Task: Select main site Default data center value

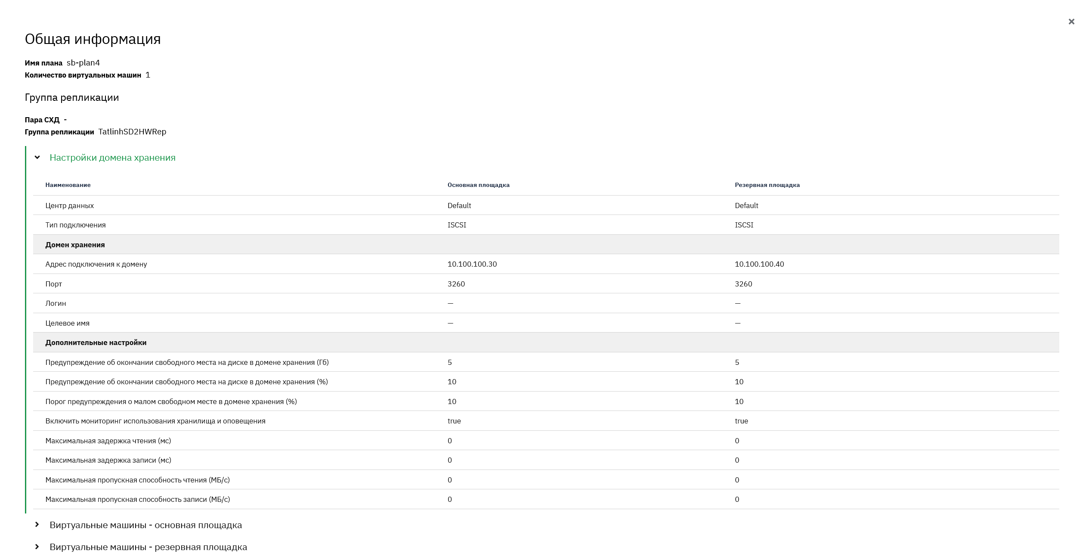Action: [x=459, y=205]
